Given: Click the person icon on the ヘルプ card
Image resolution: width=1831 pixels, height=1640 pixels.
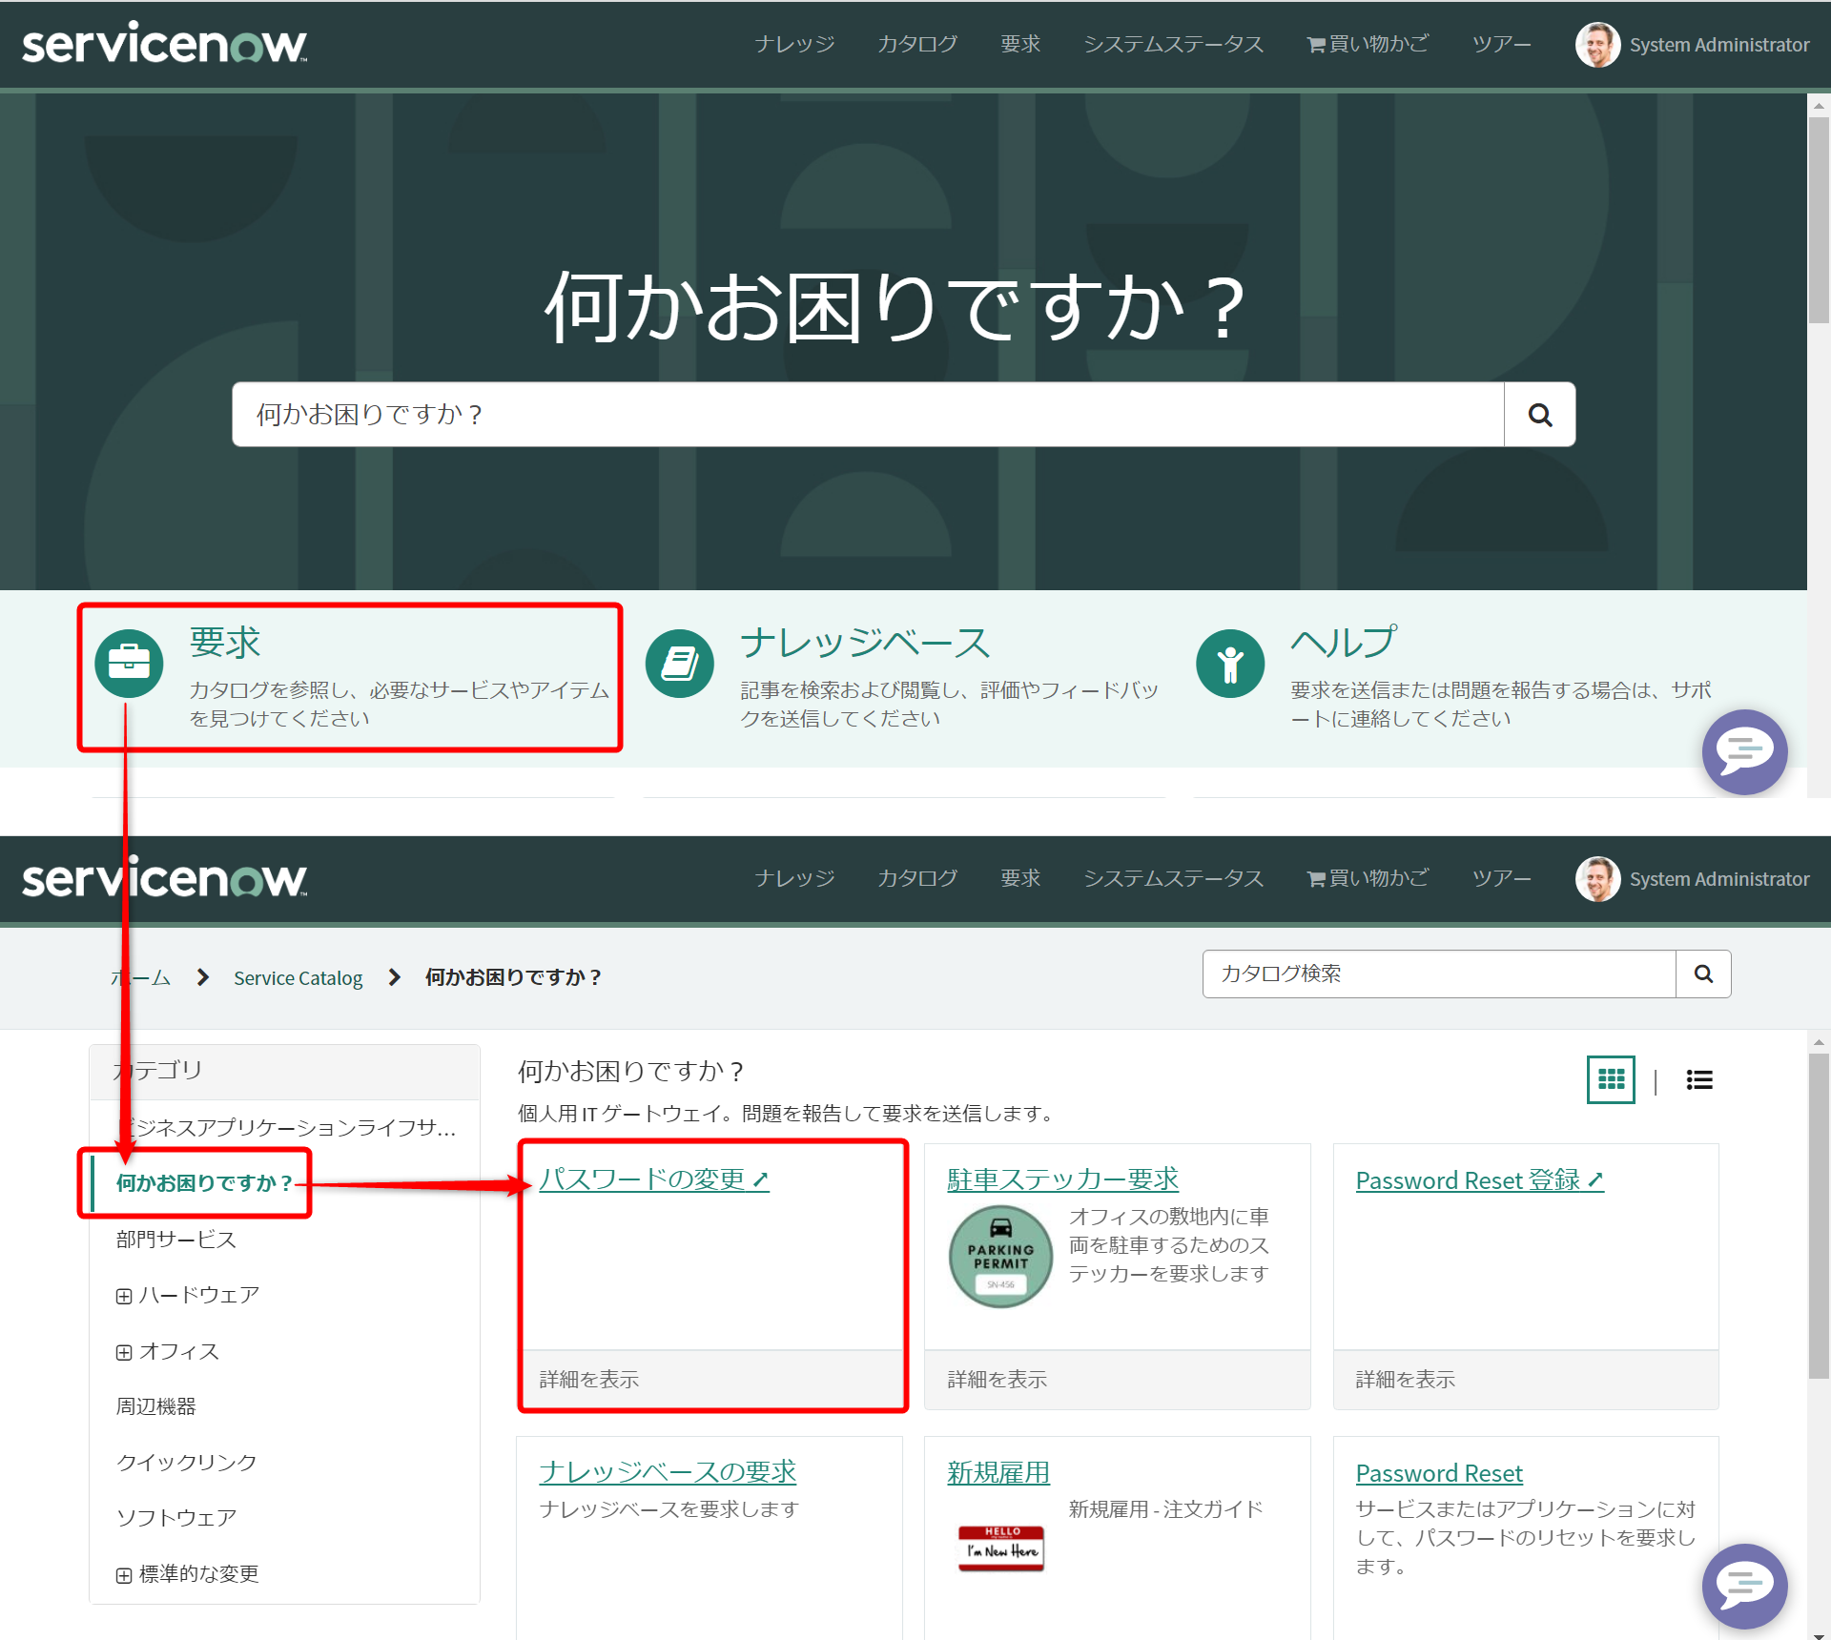Looking at the screenshot, I should 1230,662.
